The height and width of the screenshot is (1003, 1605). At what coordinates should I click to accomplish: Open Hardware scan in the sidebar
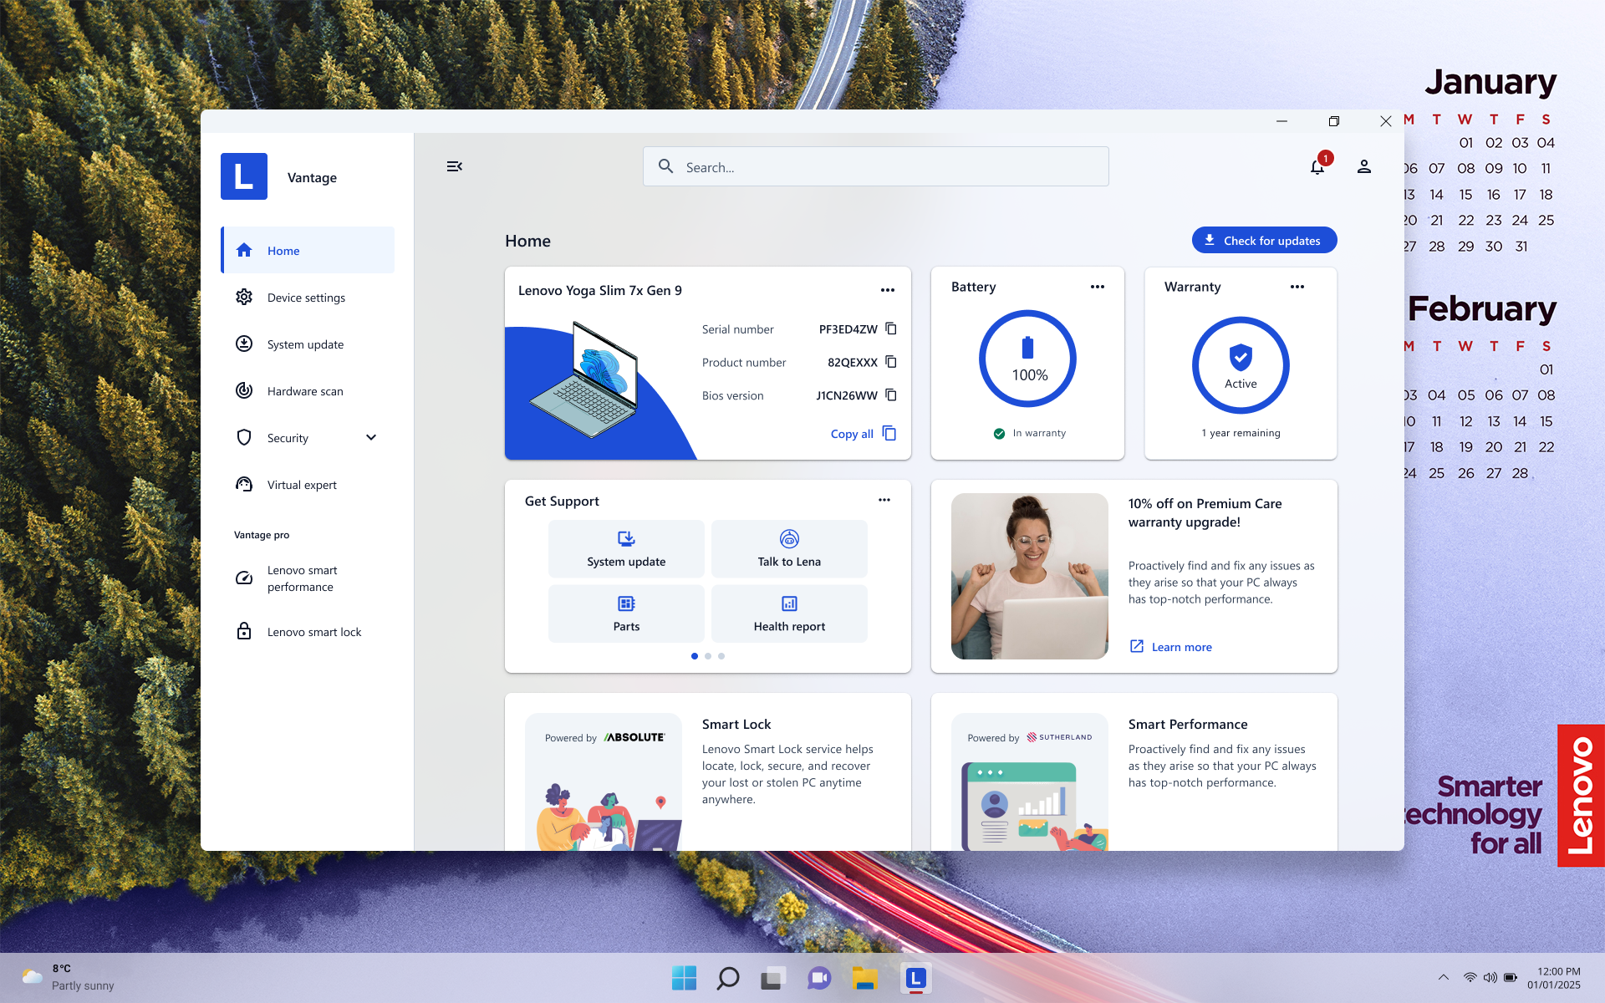308,390
